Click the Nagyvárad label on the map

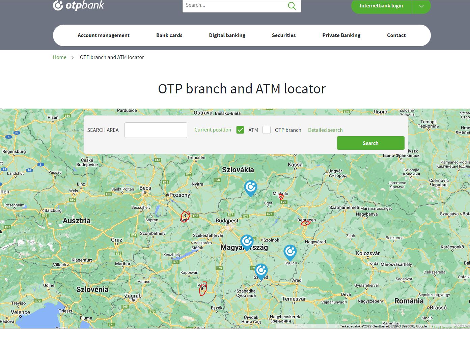(315, 242)
